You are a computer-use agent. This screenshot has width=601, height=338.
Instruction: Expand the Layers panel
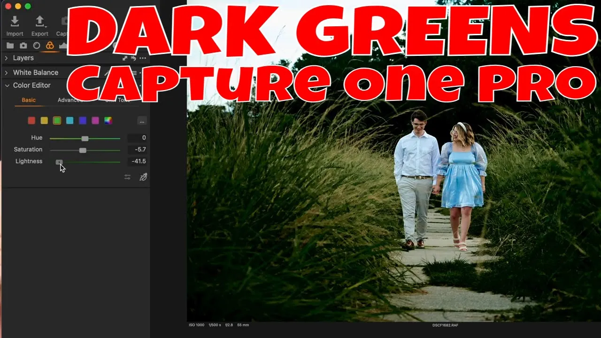pos(6,58)
